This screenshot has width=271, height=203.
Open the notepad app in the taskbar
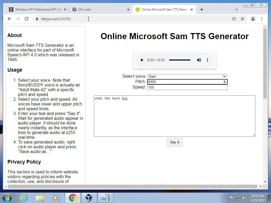(x=105, y=198)
